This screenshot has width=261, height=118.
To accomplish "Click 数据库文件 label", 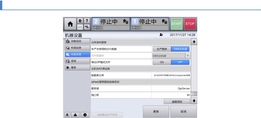I will point(98,75).
